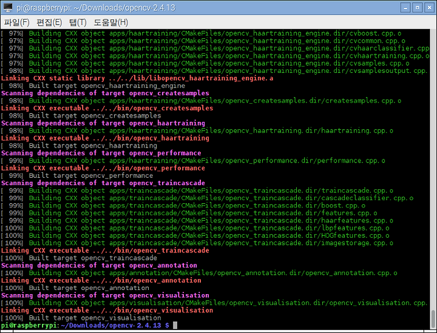This screenshot has width=437, height=333.
Task: Click 'Built target opencv_createsamples' line
Action: point(81,116)
